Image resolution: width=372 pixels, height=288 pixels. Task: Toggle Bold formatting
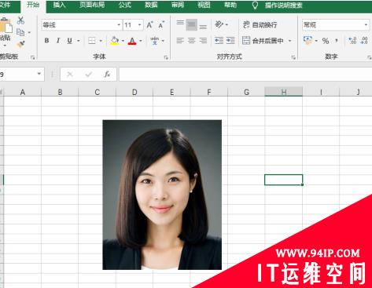(46, 41)
